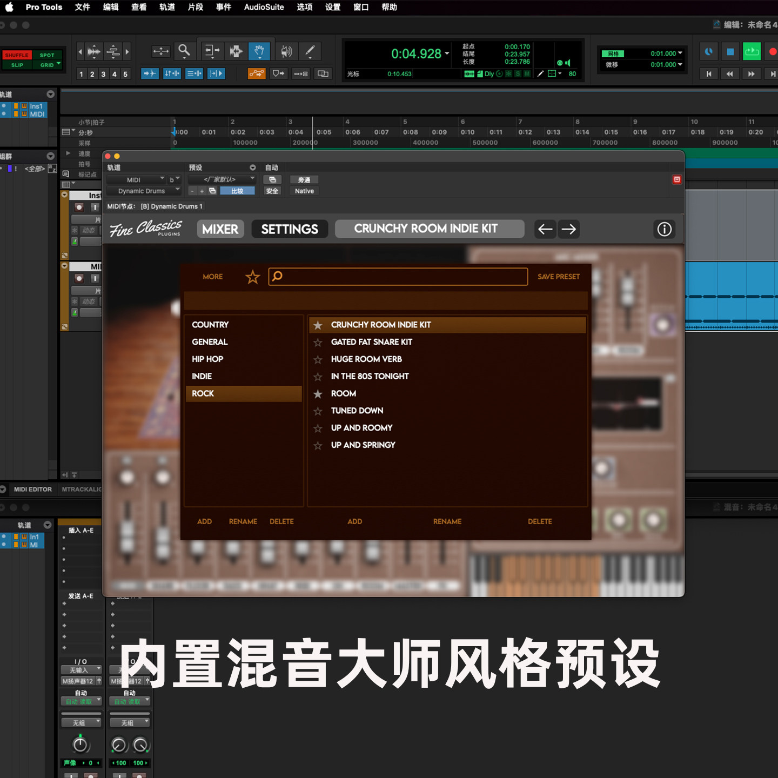This screenshot has width=778, height=778.
Task: Open plugin automation enable icon
Action: coord(272,179)
